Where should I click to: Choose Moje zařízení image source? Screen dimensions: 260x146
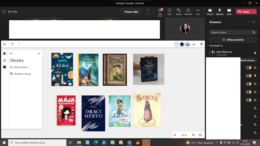click(19, 67)
